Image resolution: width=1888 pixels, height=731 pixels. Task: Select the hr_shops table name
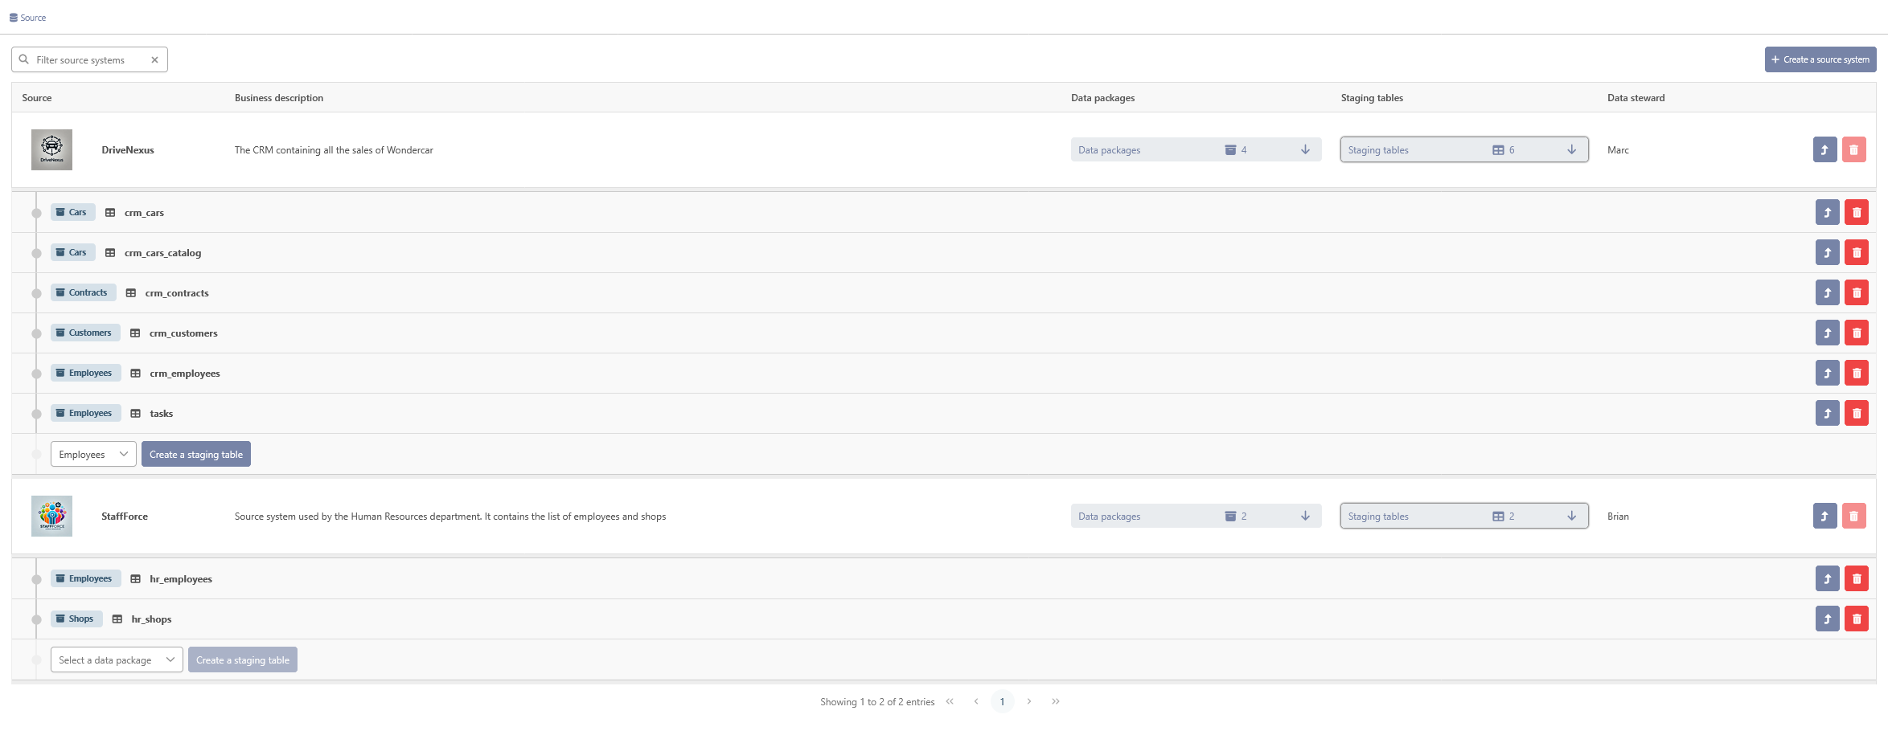[151, 619]
